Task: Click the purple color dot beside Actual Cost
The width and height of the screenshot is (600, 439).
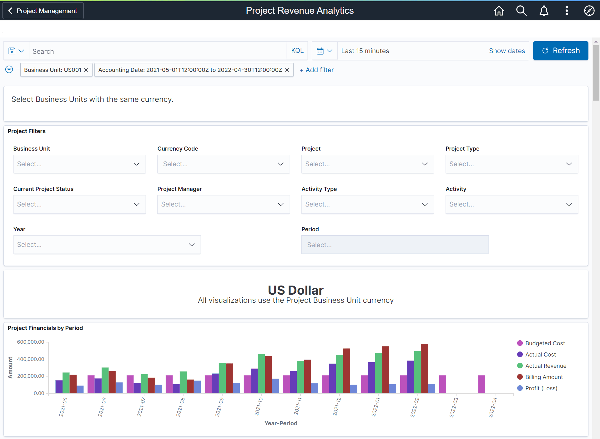Action: pos(519,354)
